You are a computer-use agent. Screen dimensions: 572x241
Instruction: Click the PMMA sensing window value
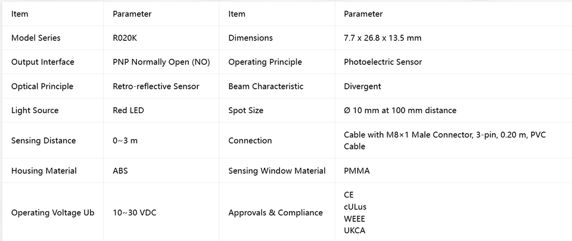coord(357,171)
